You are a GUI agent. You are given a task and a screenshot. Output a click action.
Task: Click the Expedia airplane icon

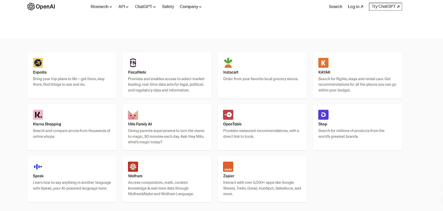coord(38,63)
